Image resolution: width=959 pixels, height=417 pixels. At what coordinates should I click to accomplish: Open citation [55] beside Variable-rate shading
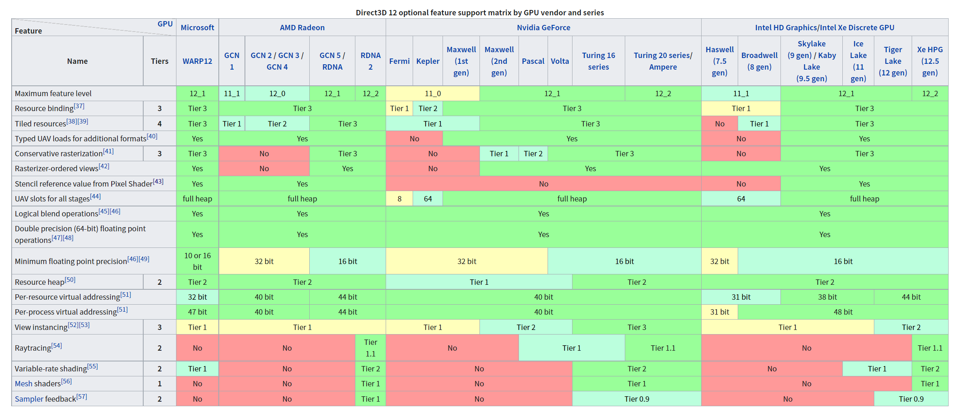click(x=93, y=366)
